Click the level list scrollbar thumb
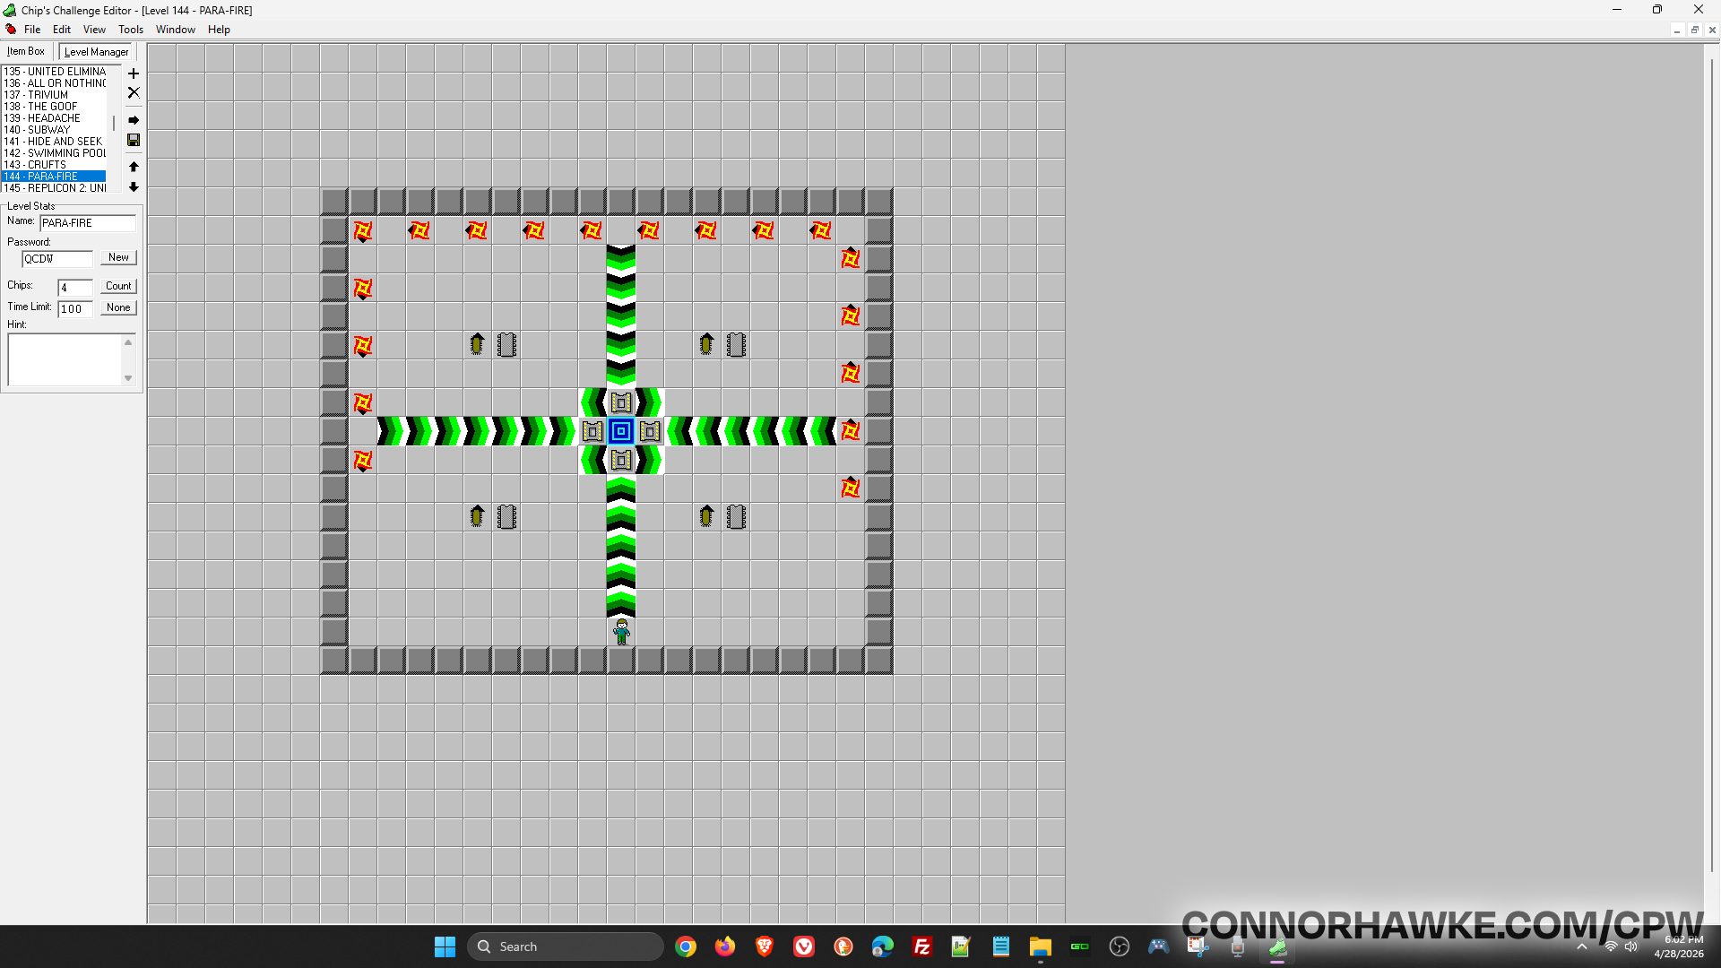 114,123
